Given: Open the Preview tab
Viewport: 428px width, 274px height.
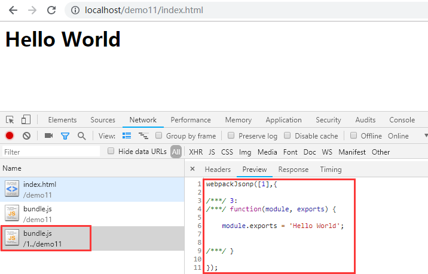Looking at the screenshot, I should pos(255,170).
